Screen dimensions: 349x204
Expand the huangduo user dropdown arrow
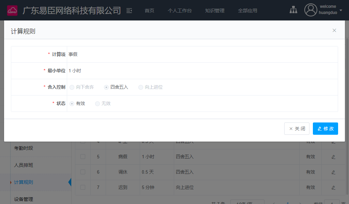tap(341, 10)
